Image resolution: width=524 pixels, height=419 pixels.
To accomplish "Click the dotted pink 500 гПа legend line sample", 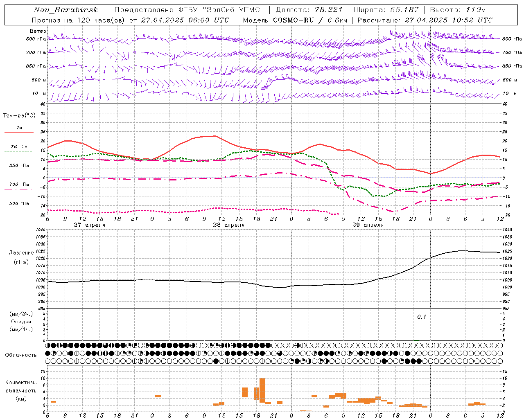I will (18, 208).
